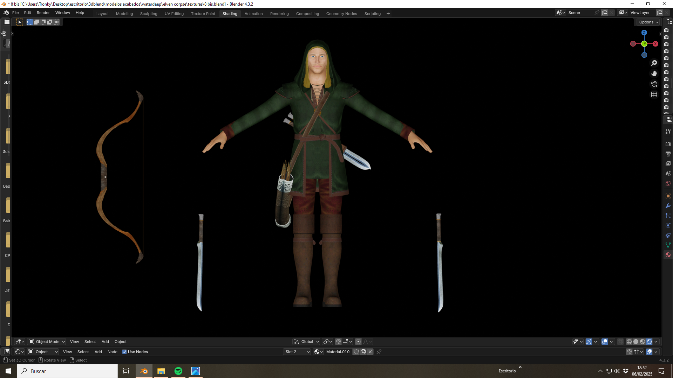Toggle the camera view icon
Image resolution: width=673 pixels, height=378 pixels.
tap(654, 84)
